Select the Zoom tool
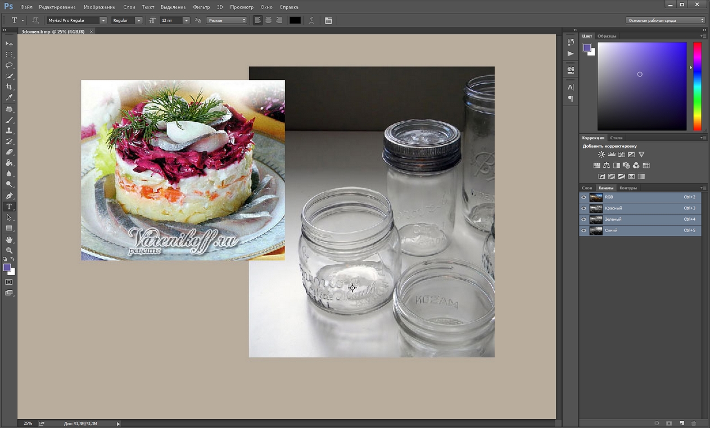Image resolution: width=710 pixels, height=428 pixels. 9,251
